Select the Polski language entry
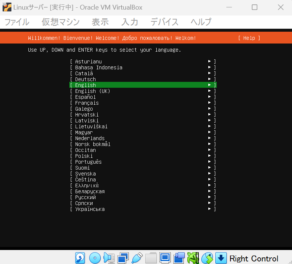 [x=143, y=156]
